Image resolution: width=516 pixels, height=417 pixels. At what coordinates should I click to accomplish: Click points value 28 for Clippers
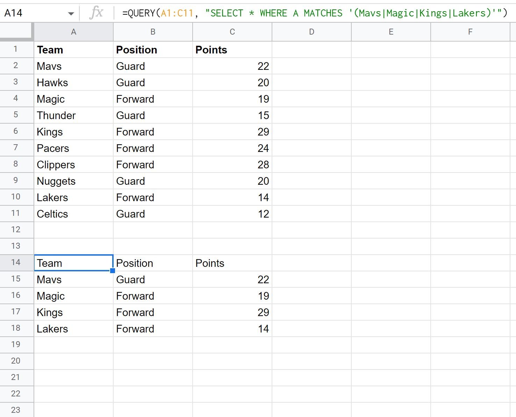(232, 164)
